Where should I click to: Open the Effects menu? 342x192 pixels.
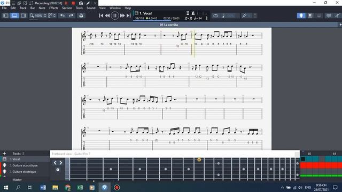pyautogui.click(x=53, y=8)
